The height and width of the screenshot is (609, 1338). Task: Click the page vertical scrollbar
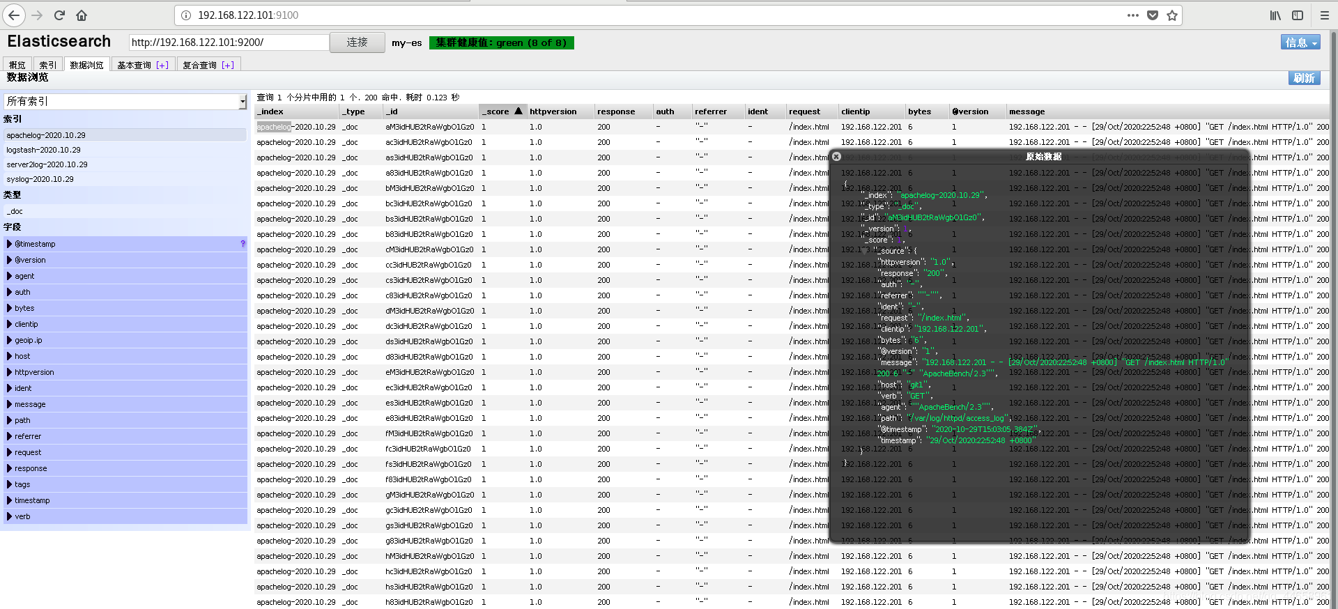coord(1334,321)
